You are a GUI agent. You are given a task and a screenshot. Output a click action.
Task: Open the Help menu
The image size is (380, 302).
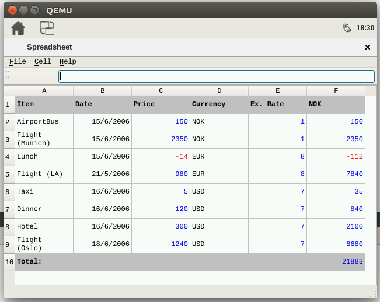point(68,61)
